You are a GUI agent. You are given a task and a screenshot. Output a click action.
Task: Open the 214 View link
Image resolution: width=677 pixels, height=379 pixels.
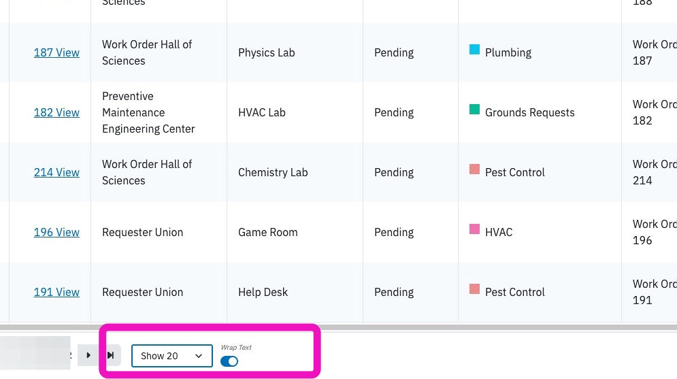tap(56, 172)
